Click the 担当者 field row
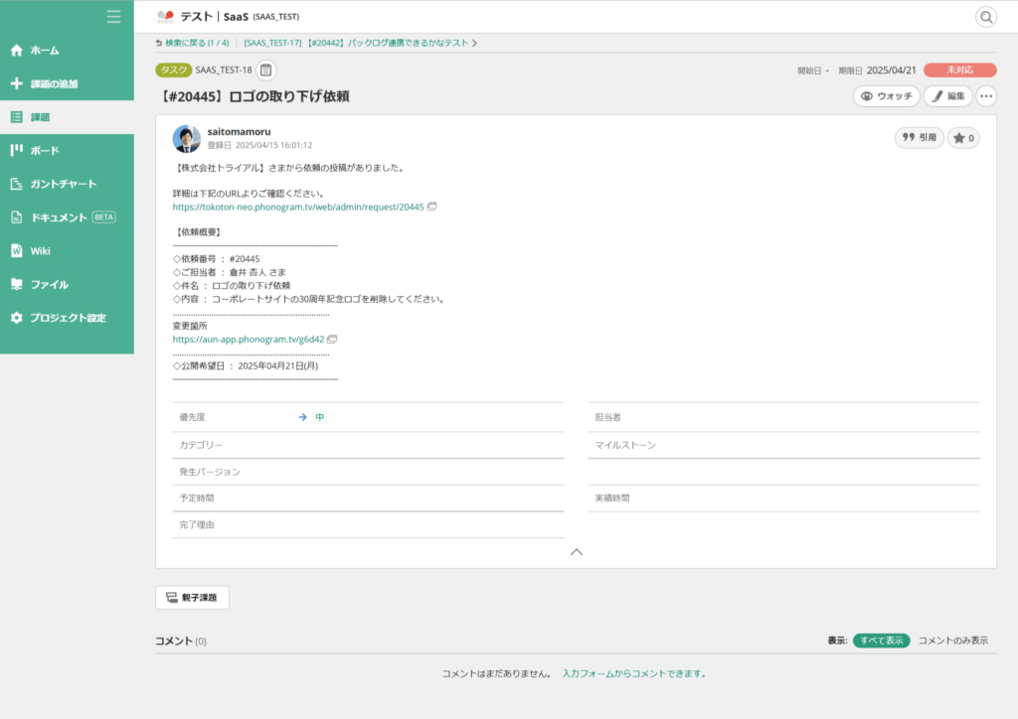The height and width of the screenshot is (719, 1018). [783, 417]
